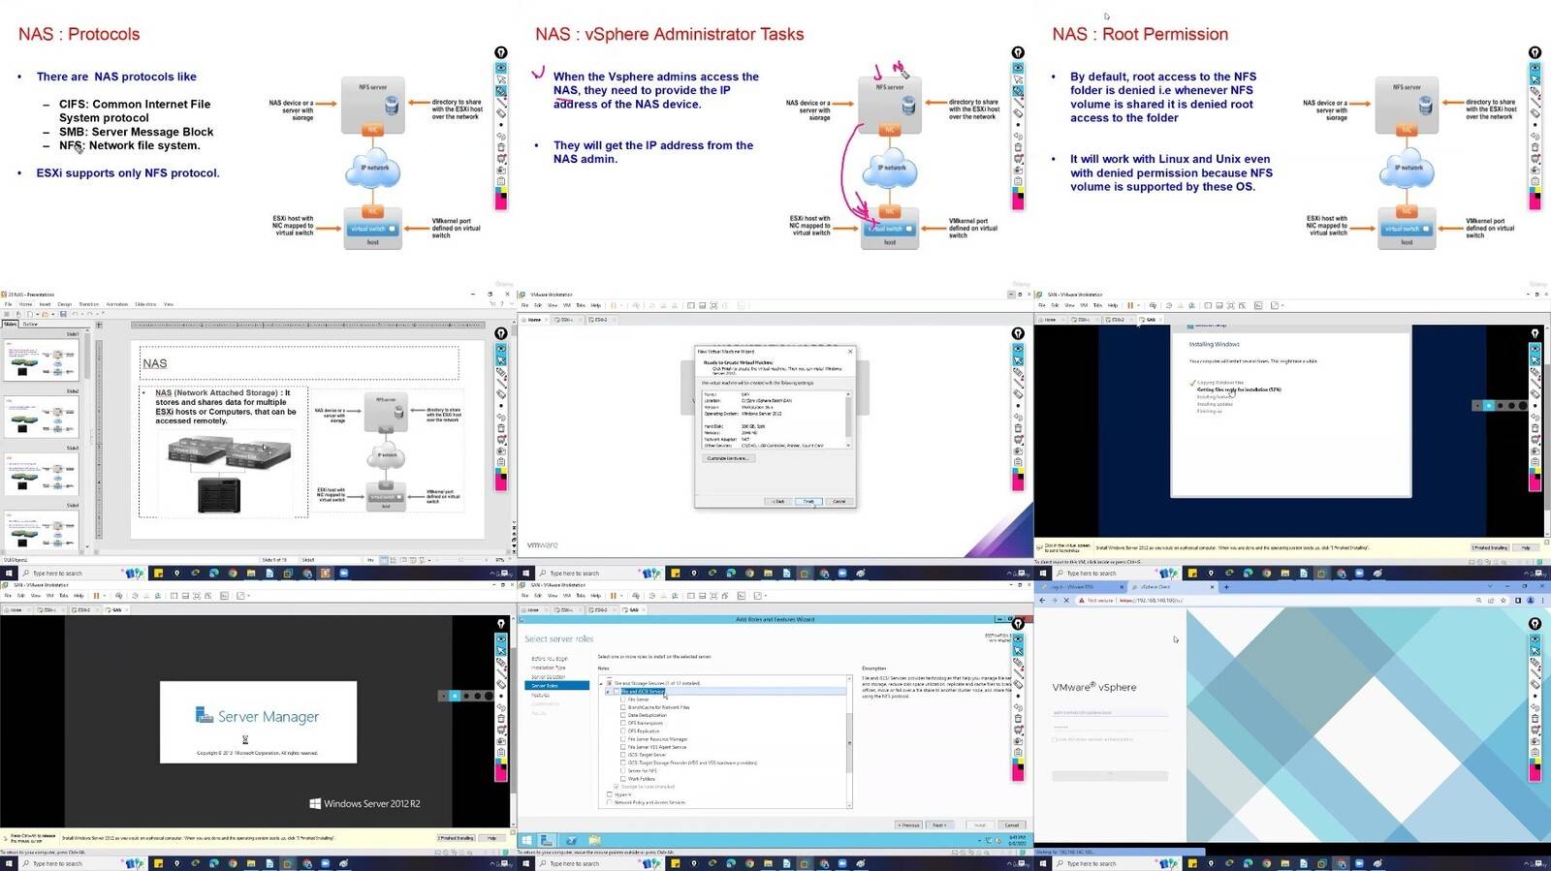
Task: Pick magenta swatch beside NAS Protocols slide
Action: click(501, 202)
